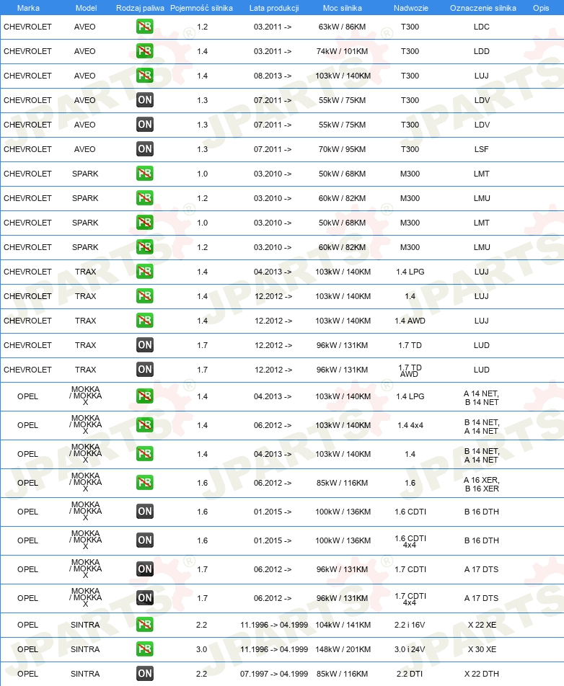Click the petrol icon in the AVEO LUJ row
The height and width of the screenshot is (686, 564).
144,76
